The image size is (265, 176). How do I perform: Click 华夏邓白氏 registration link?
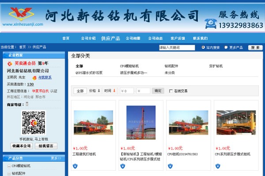[x=41, y=91]
